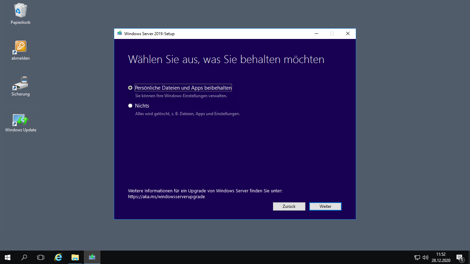Click the Weiter button
Image resolution: width=470 pixels, height=264 pixels.
(325, 206)
